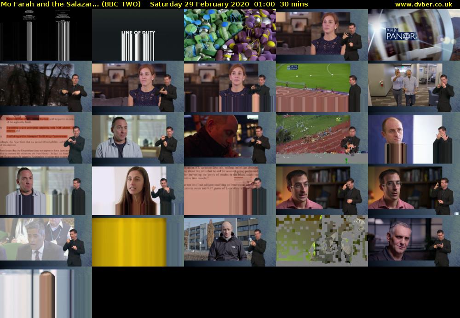Select the clean green athletics track thumbnail
460x318 pixels.
(322, 86)
